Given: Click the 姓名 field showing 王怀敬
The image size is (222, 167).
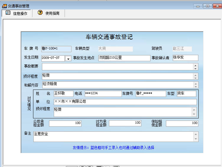Looking at the screenshot, I should point(63,94).
